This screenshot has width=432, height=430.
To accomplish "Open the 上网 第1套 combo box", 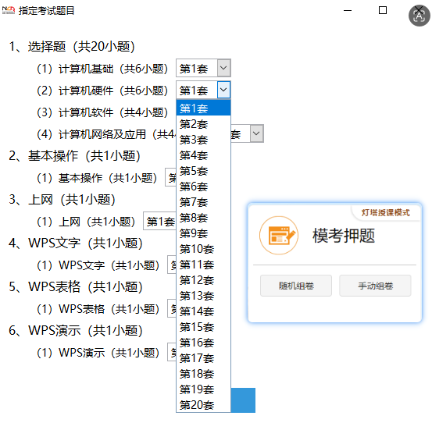I will (x=159, y=221).
